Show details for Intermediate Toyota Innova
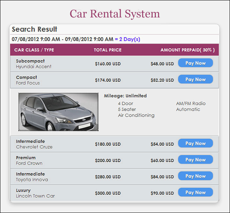 [x=32, y=177]
